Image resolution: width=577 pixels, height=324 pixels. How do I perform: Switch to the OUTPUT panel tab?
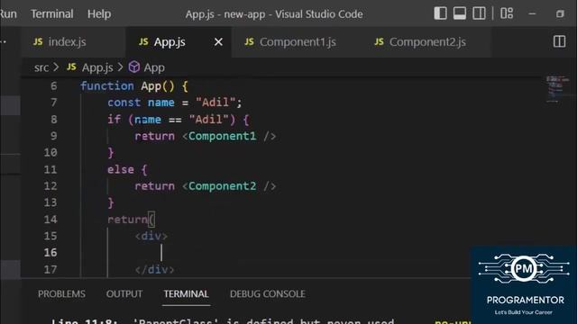tap(124, 294)
